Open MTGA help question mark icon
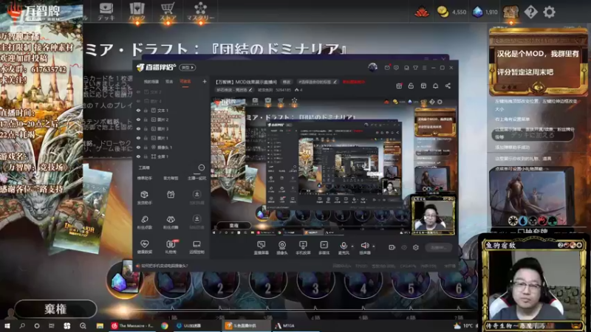Viewport: 591px width, 332px height. tap(530, 12)
